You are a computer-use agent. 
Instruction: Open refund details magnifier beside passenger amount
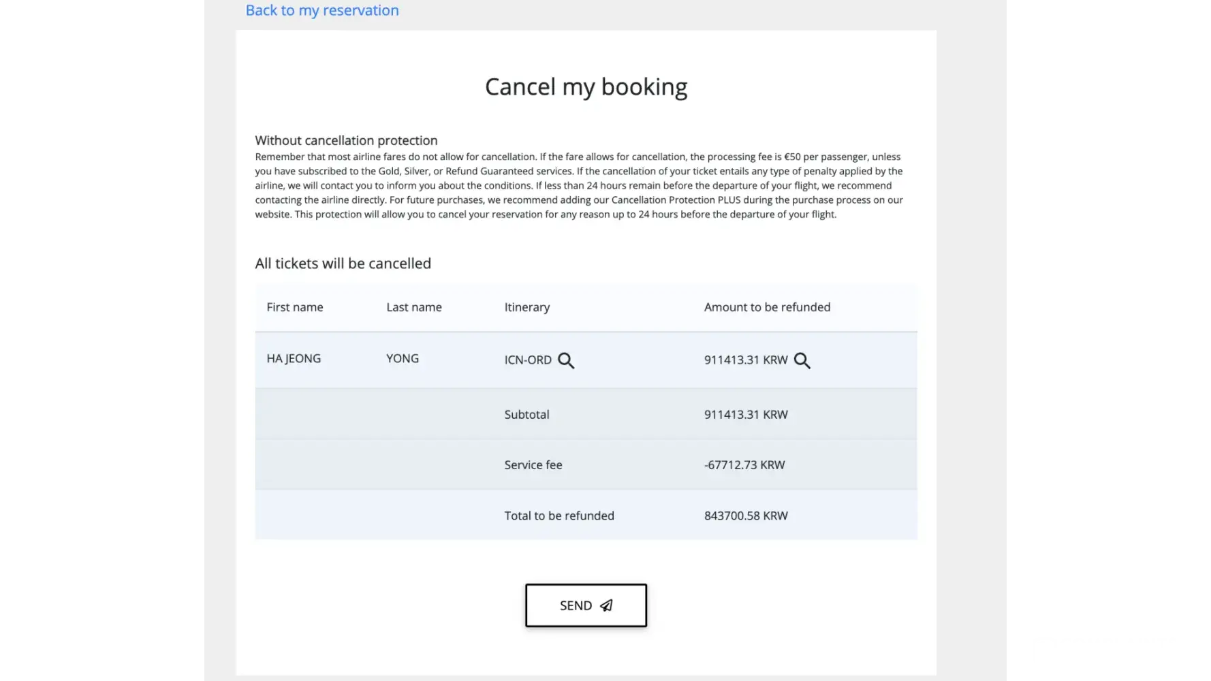coord(802,360)
